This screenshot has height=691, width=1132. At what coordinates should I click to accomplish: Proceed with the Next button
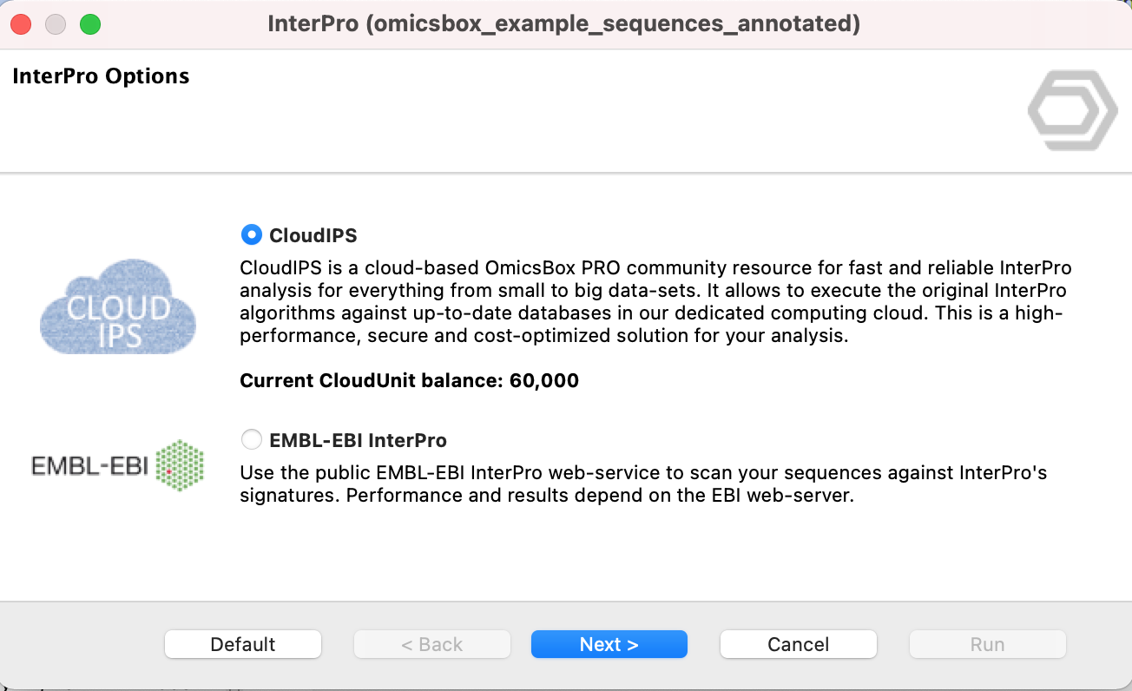click(x=609, y=644)
